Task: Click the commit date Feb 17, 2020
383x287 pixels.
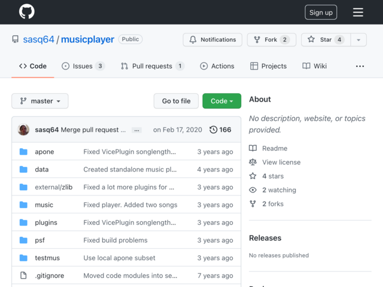Action: click(x=178, y=130)
